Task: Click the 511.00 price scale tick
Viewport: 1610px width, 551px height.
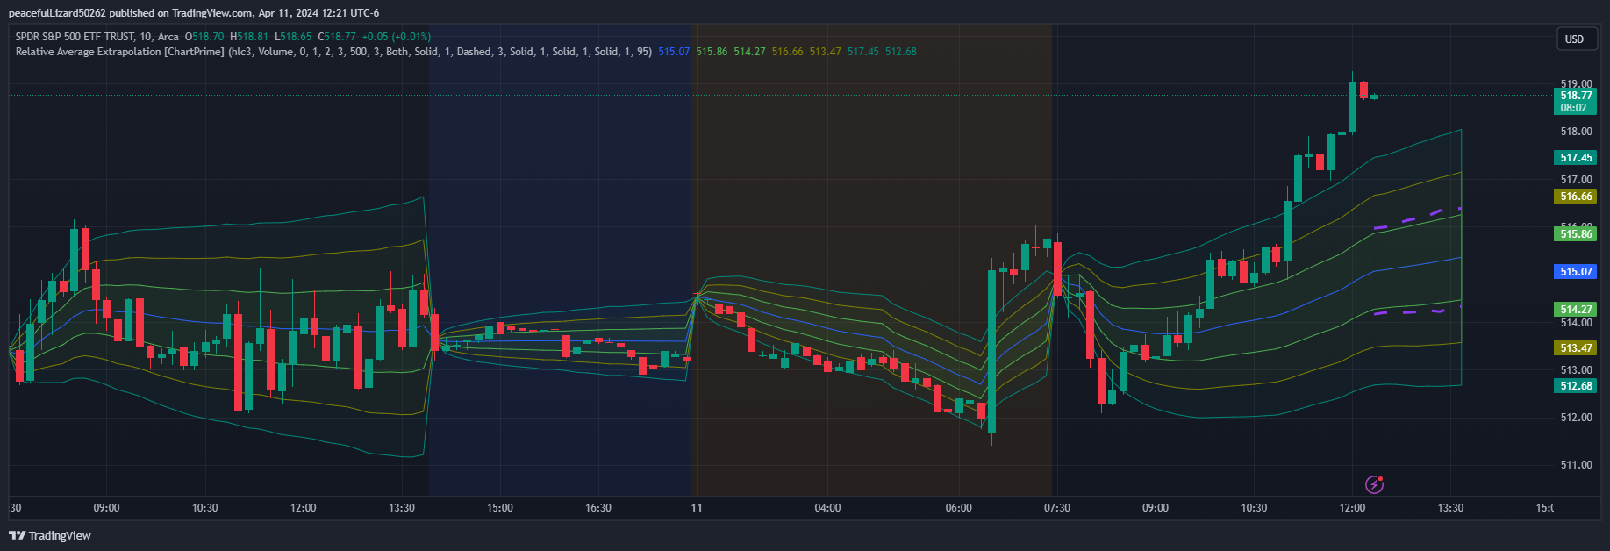Action: coord(1576,465)
